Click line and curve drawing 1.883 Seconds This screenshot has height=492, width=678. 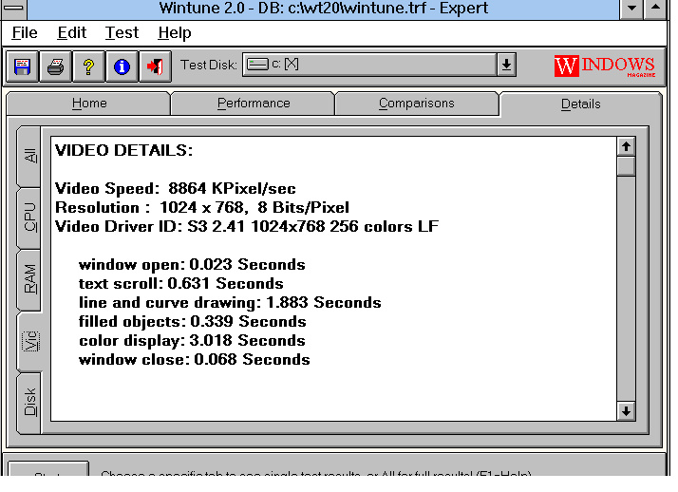coord(230,303)
